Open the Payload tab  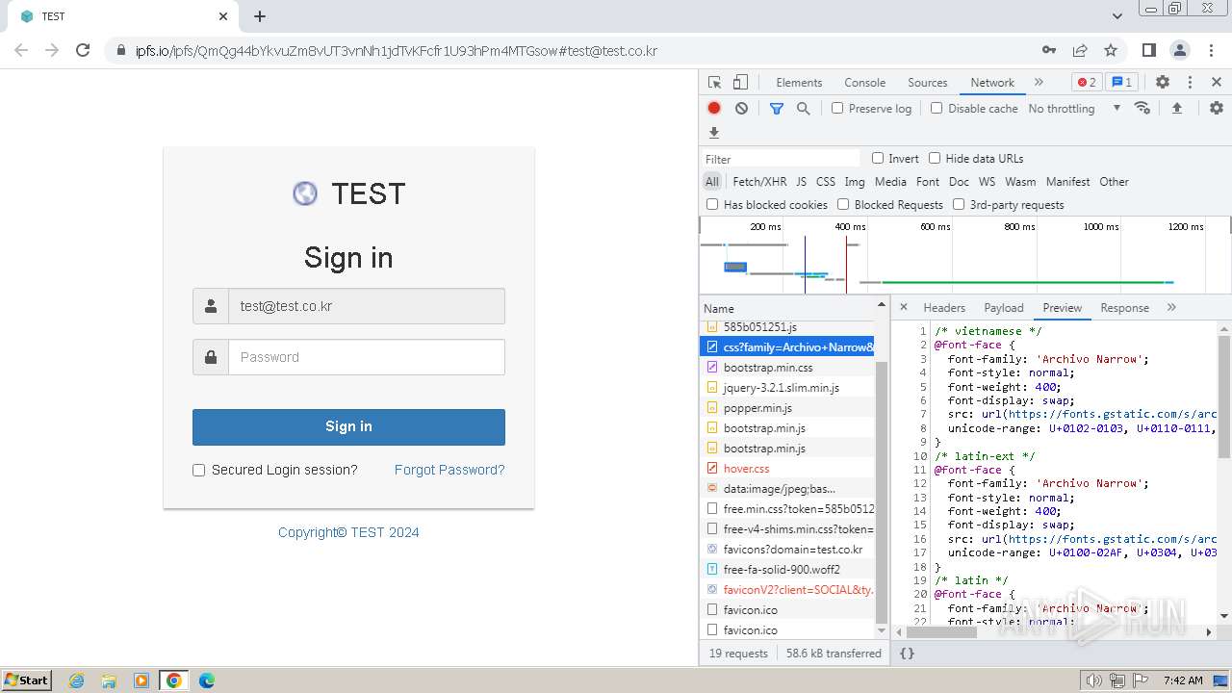pos(1004,308)
